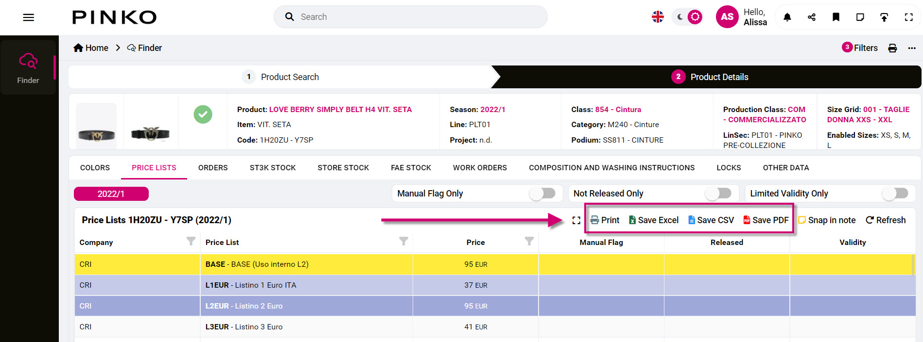Open the second belt thumbnail
Image resolution: width=923 pixels, height=342 pixels.
[151, 133]
